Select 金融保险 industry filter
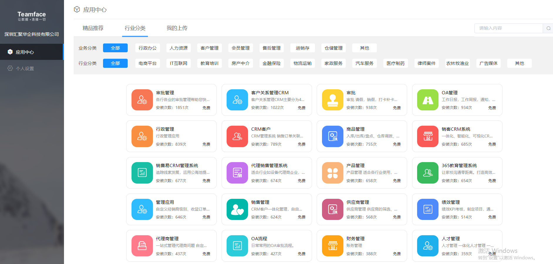553x264 pixels. click(272, 63)
